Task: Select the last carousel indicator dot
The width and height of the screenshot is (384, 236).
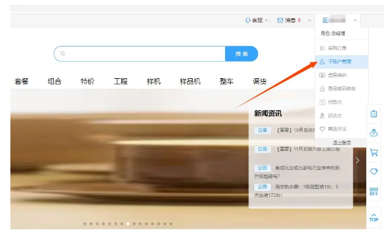Action: click(x=171, y=224)
